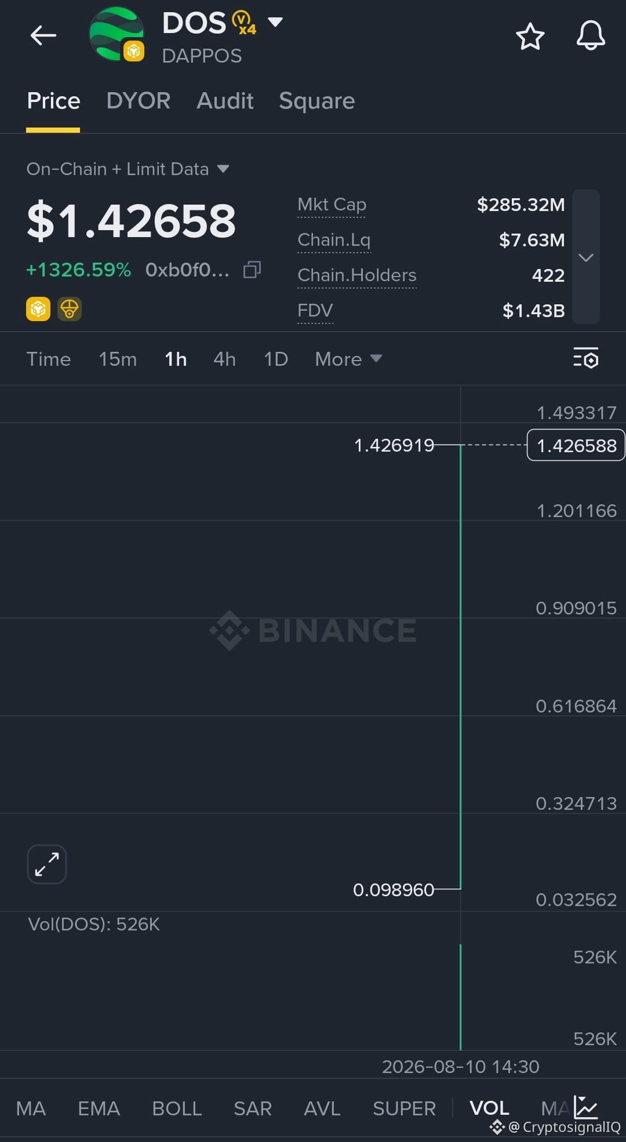Enable the EMA indicator
The height and width of the screenshot is (1142, 626).
coord(99,1108)
